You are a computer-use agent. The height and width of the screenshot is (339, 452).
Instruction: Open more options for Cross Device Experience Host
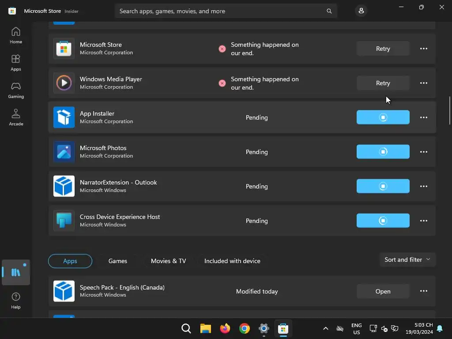pos(423,221)
